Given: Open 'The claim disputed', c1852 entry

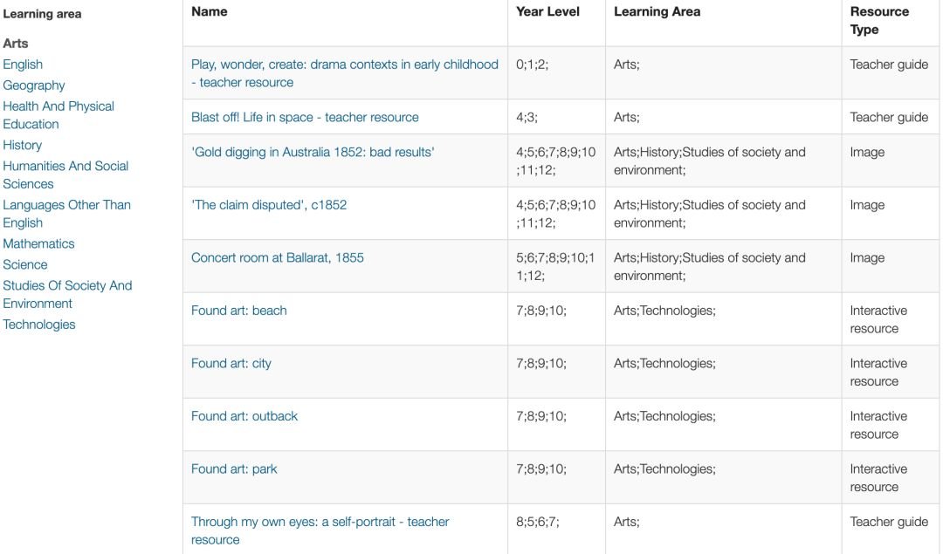Looking at the screenshot, I should pyautogui.click(x=269, y=205).
